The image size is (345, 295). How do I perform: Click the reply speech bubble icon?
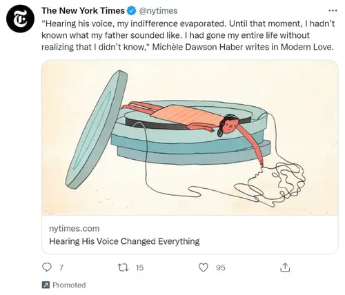pos(47,267)
